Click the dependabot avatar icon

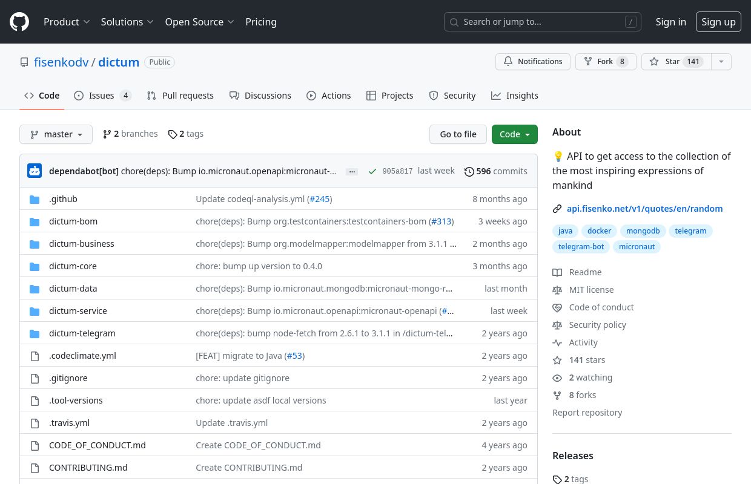pos(35,171)
